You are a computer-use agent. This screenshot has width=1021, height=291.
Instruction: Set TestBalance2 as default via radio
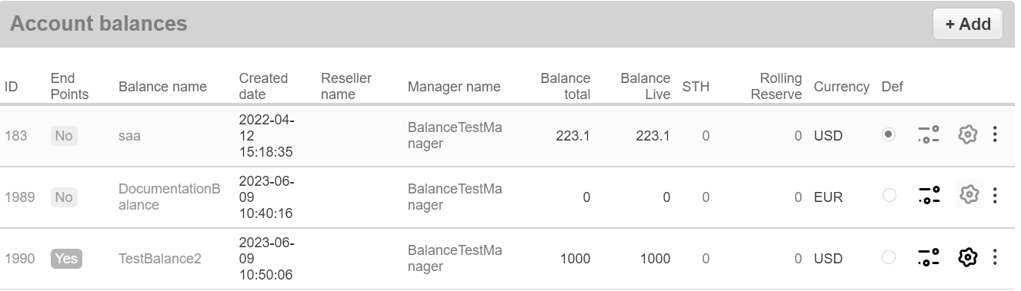click(889, 258)
